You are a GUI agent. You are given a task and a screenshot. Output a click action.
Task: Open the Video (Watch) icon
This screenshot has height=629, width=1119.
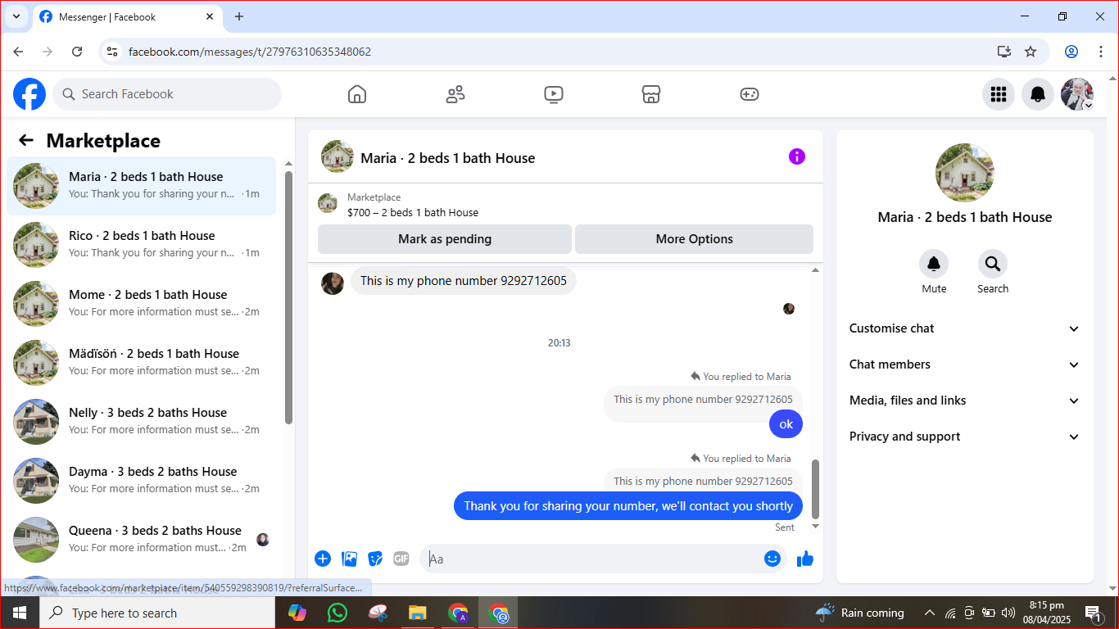click(554, 94)
